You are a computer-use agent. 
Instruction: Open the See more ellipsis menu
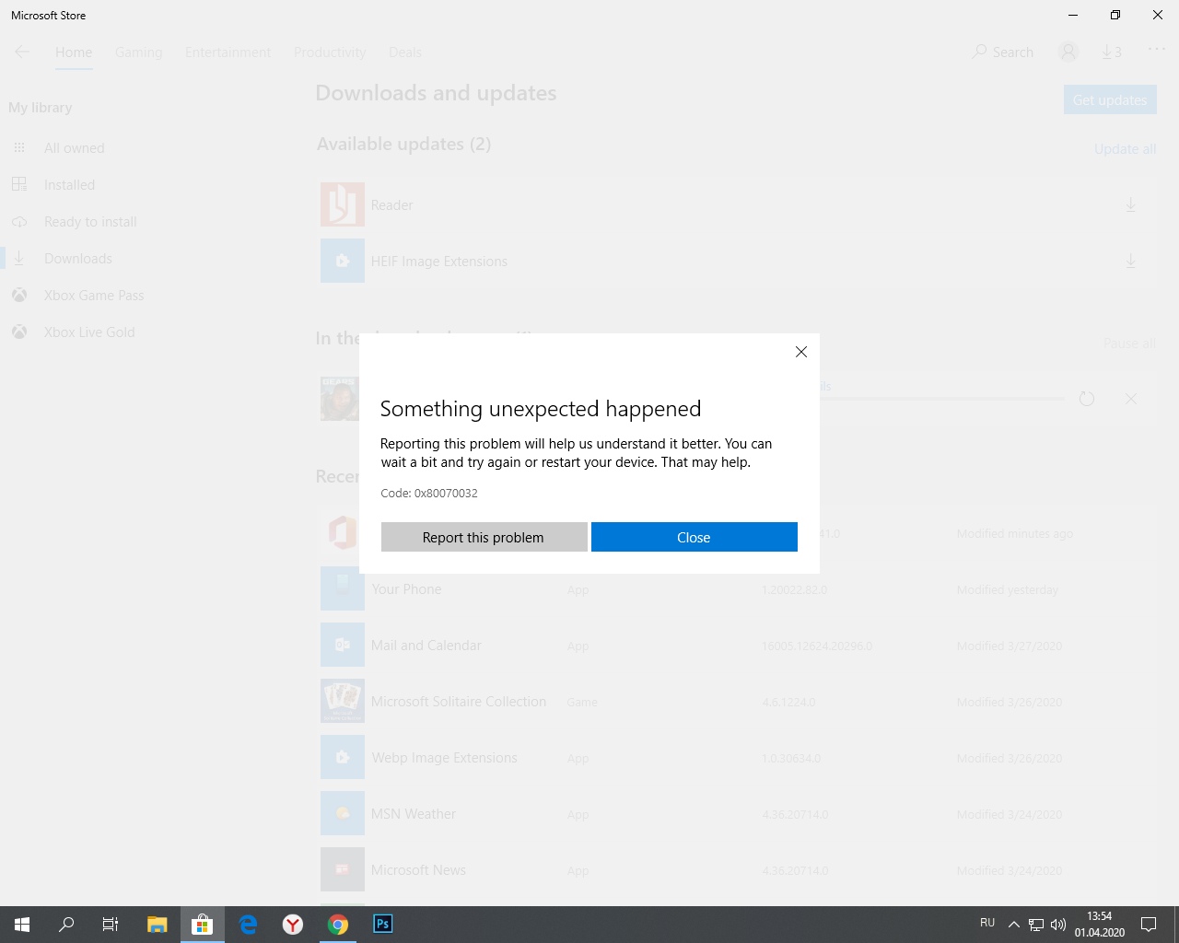click(1157, 50)
